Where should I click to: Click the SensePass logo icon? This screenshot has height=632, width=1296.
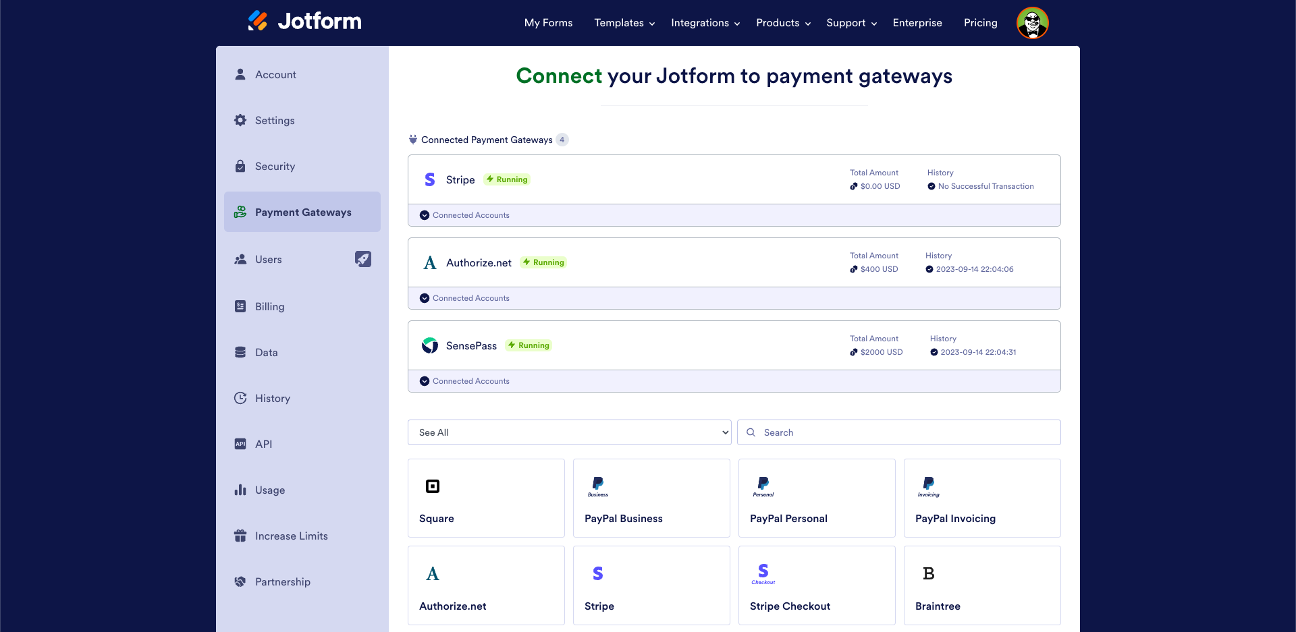[430, 345]
